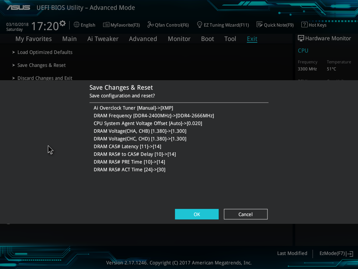Click the settings gear next to the clock

pos(63,23)
